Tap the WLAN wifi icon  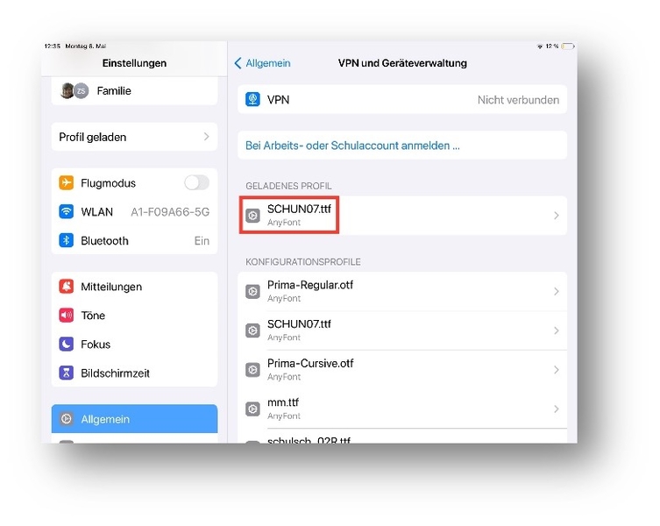[66, 212]
